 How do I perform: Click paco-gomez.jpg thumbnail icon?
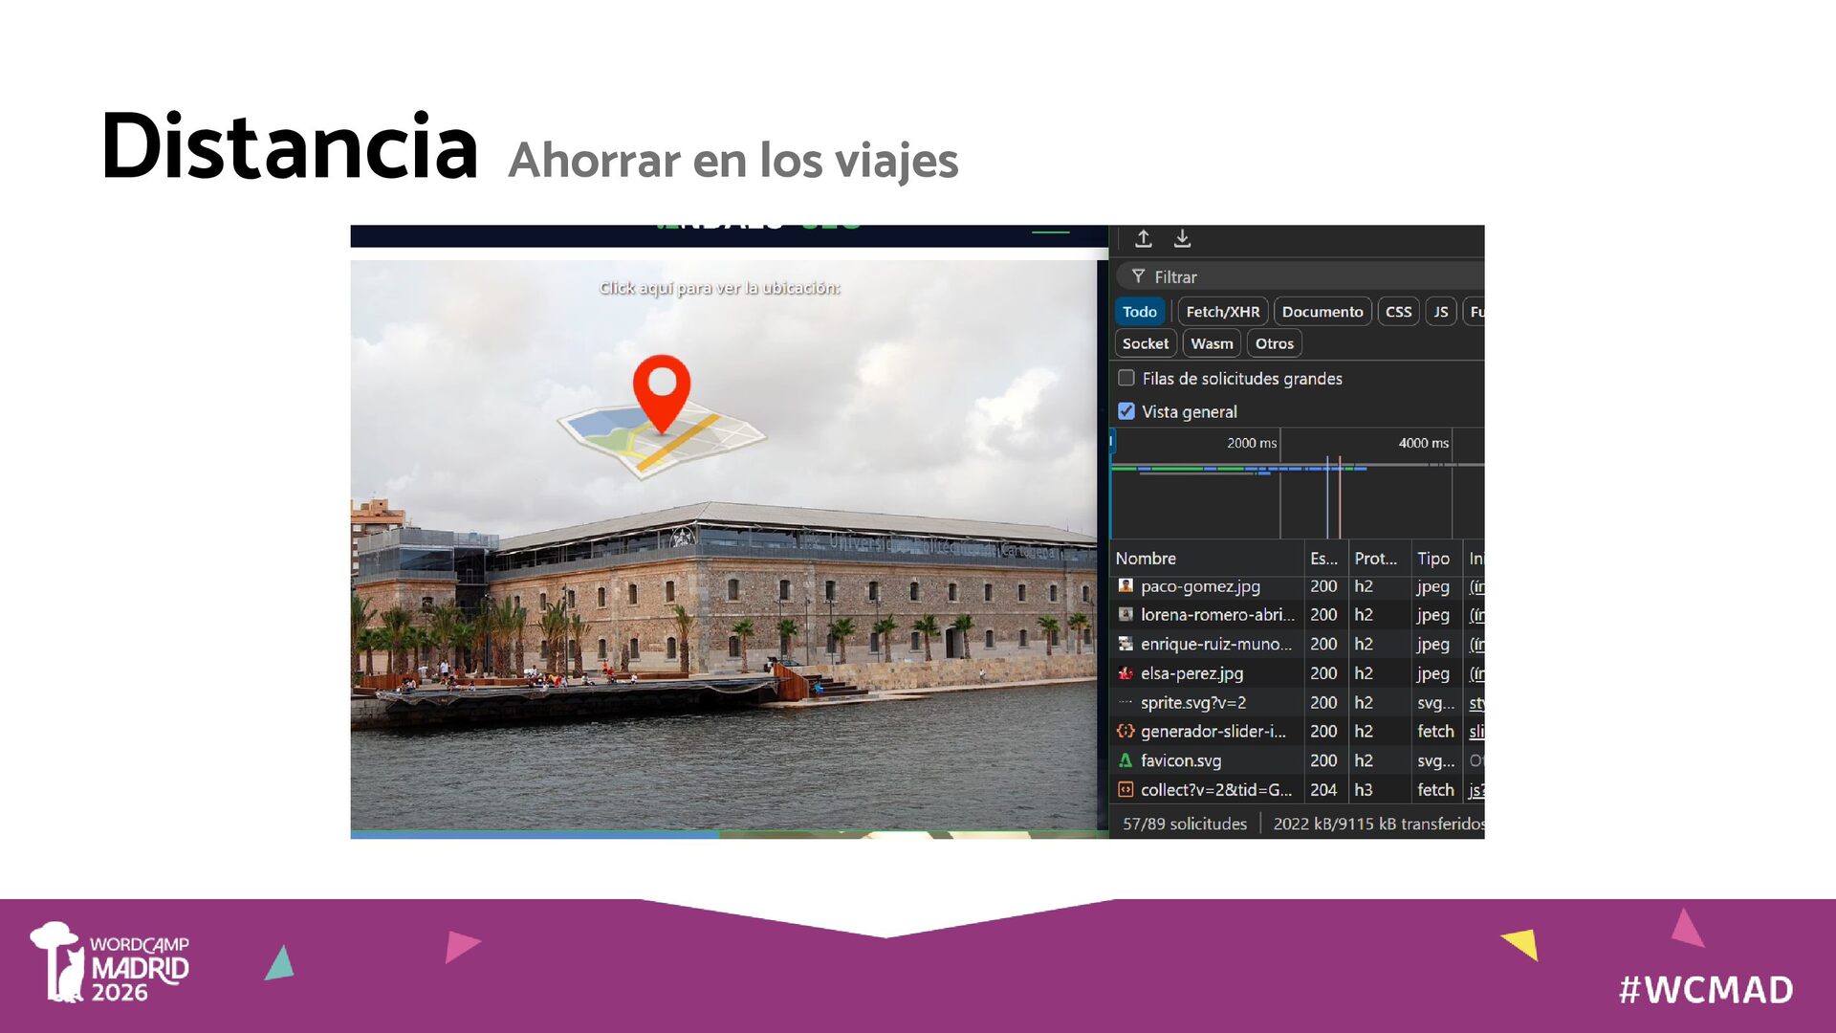[x=1126, y=586]
